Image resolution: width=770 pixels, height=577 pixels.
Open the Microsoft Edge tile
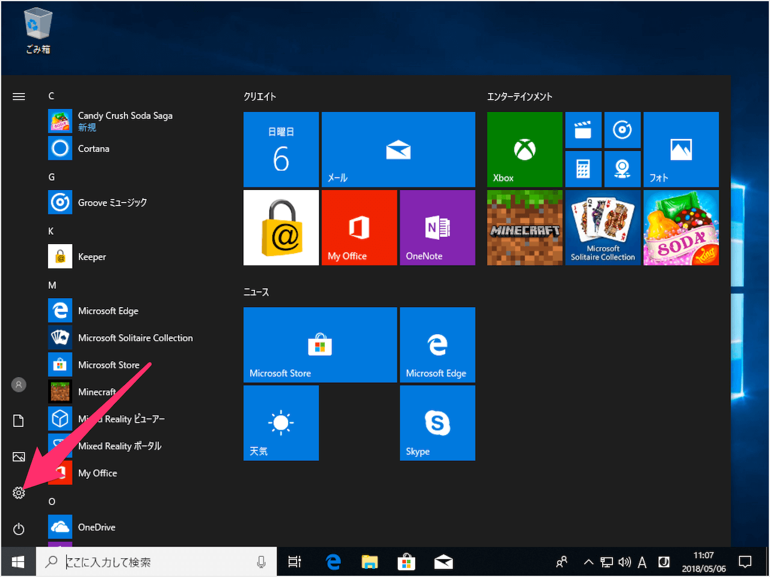437,344
